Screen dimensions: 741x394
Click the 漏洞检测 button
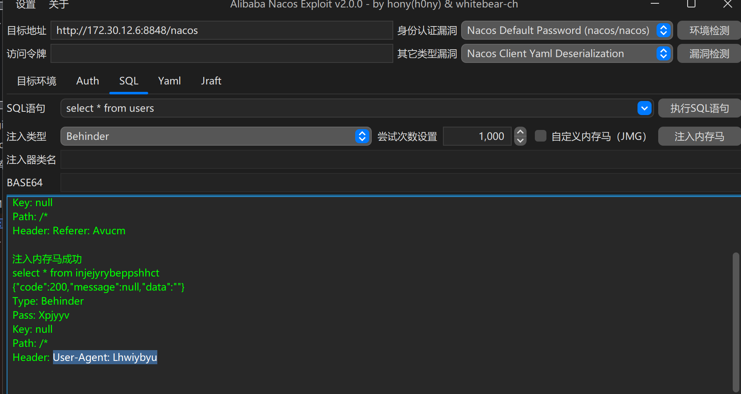tap(709, 54)
